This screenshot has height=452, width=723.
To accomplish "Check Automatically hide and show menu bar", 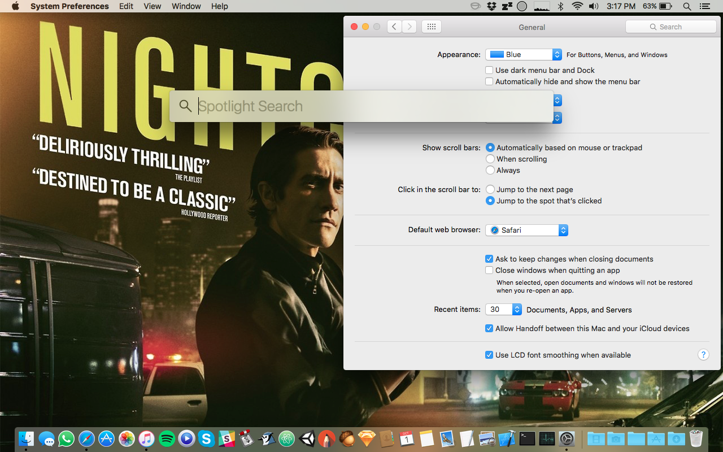I will point(489,81).
